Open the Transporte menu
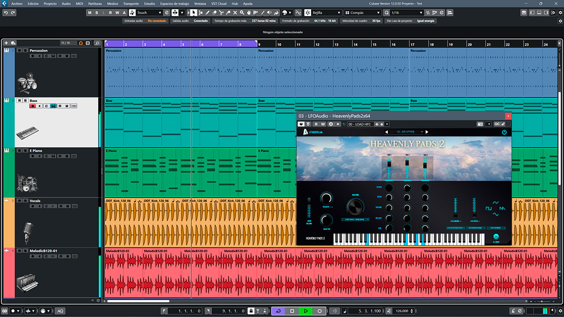Image resolution: width=564 pixels, height=317 pixels. pyautogui.click(x=131, y=3)
